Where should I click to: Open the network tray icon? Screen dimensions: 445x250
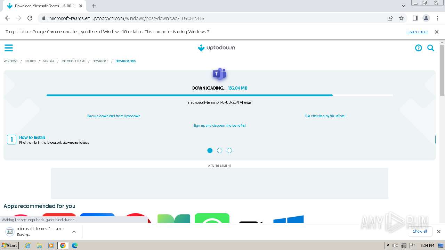[404, 245]
